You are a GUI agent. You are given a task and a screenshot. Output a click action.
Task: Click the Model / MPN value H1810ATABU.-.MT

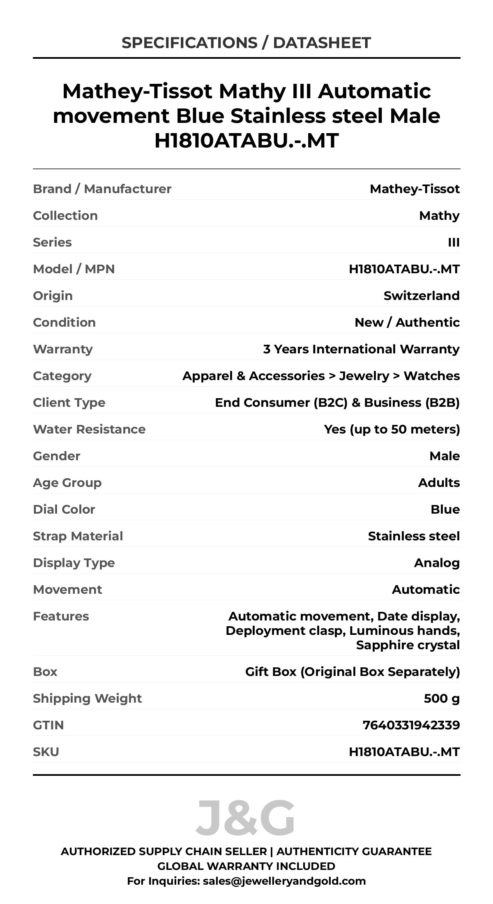pos(404,269)
